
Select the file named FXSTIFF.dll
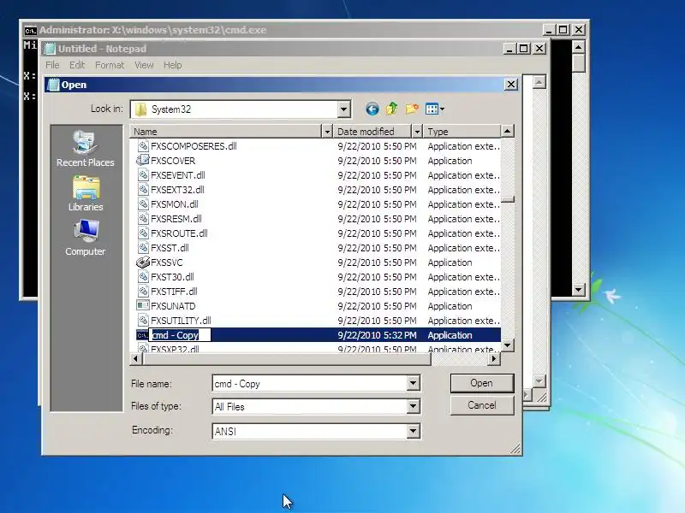pos(174,292)
